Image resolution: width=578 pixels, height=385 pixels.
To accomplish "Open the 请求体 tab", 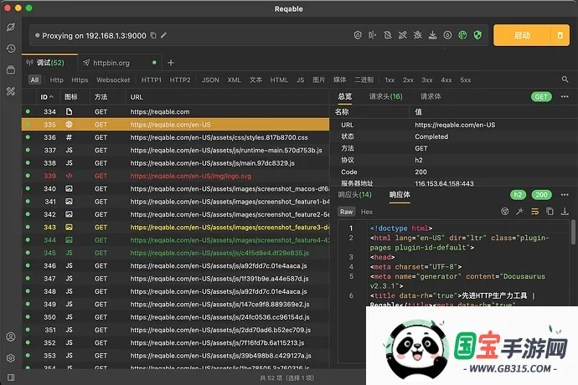I will (x=431, y=96).
